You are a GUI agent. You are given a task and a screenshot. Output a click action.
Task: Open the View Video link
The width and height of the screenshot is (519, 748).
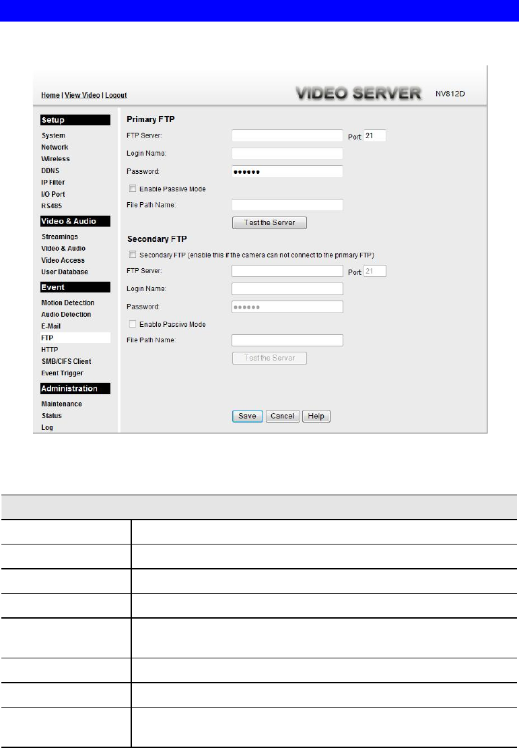pos(82,95)
